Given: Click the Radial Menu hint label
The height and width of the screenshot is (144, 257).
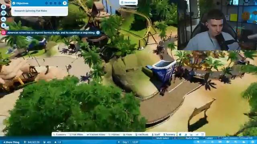Looking at the screenshot, I should point(192,138).
